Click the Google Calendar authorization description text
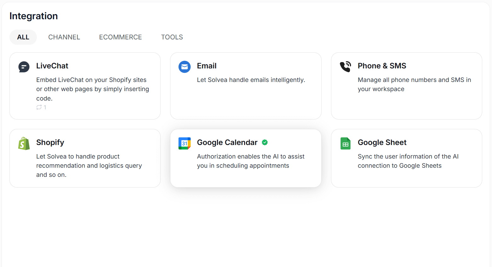The width and height of the screenshot is (492, 267). (250, 161)
